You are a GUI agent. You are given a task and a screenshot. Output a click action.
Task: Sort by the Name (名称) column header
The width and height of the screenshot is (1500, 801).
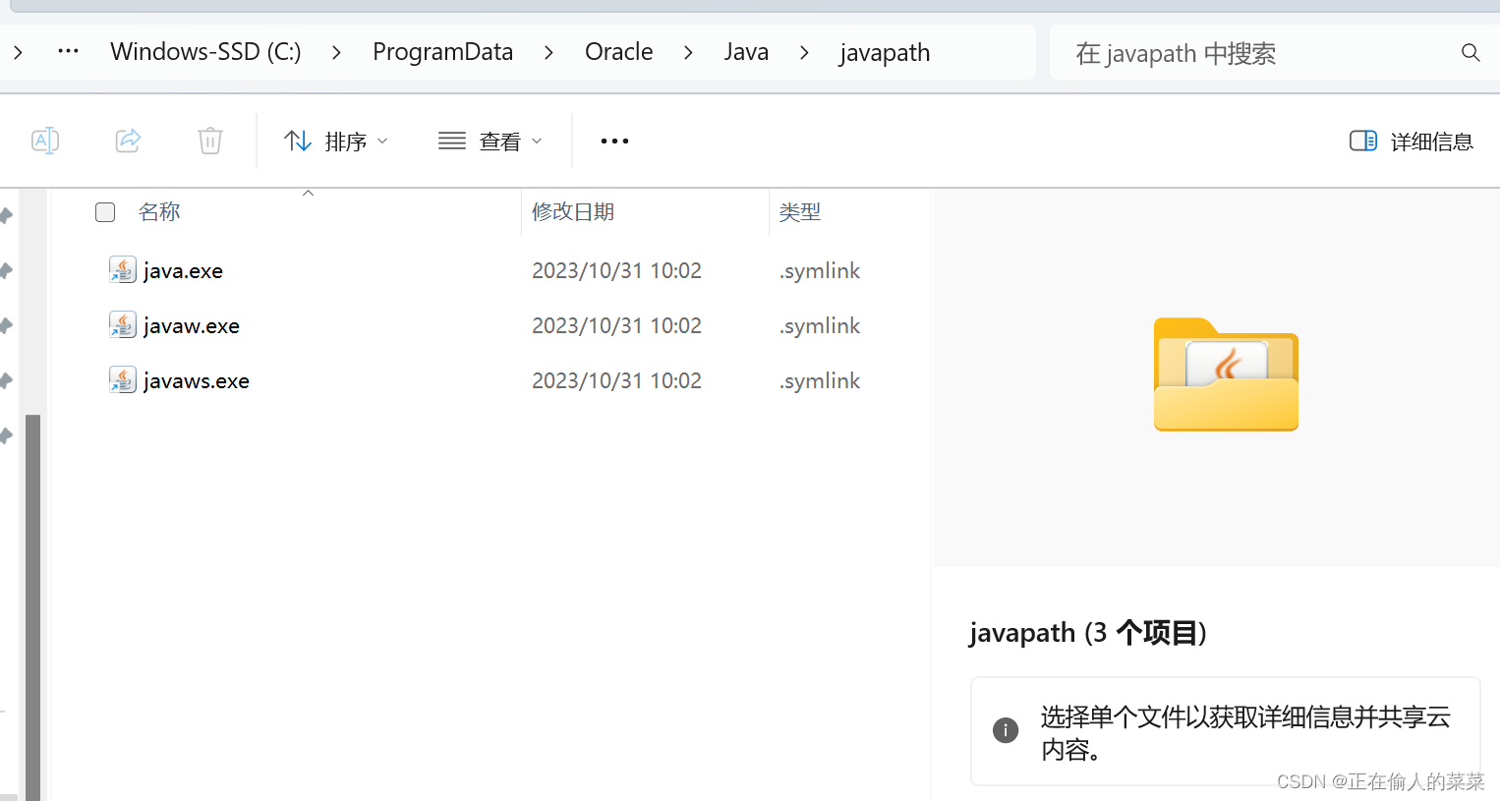click(159, 212)
